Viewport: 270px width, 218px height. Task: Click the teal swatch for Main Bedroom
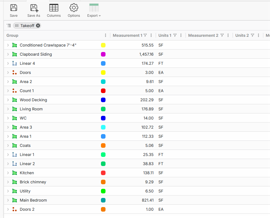(x=103, y=200)
